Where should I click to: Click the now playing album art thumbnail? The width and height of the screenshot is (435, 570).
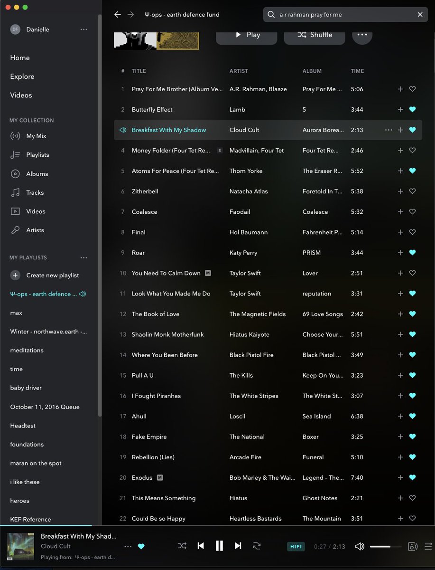click(20, 547)
